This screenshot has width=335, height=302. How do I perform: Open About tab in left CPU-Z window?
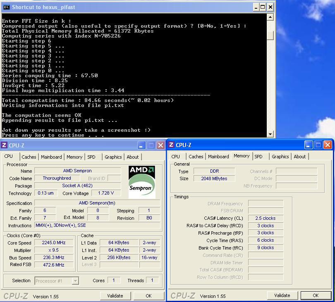point(132,157)
